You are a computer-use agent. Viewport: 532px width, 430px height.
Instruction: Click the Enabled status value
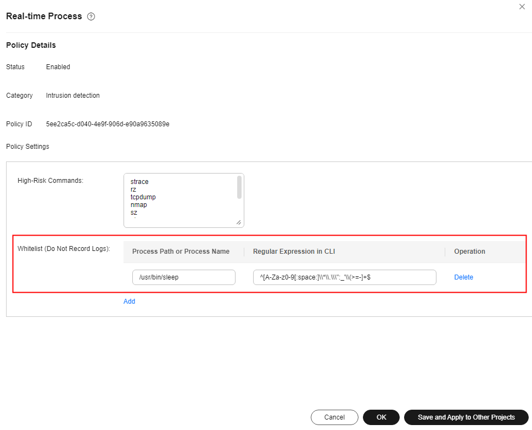coord(58,67)
